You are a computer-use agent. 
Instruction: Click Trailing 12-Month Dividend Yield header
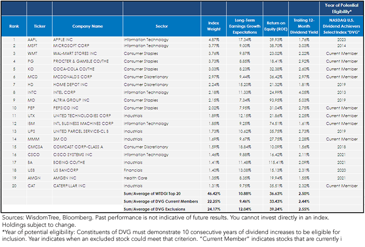pos(304,26)
